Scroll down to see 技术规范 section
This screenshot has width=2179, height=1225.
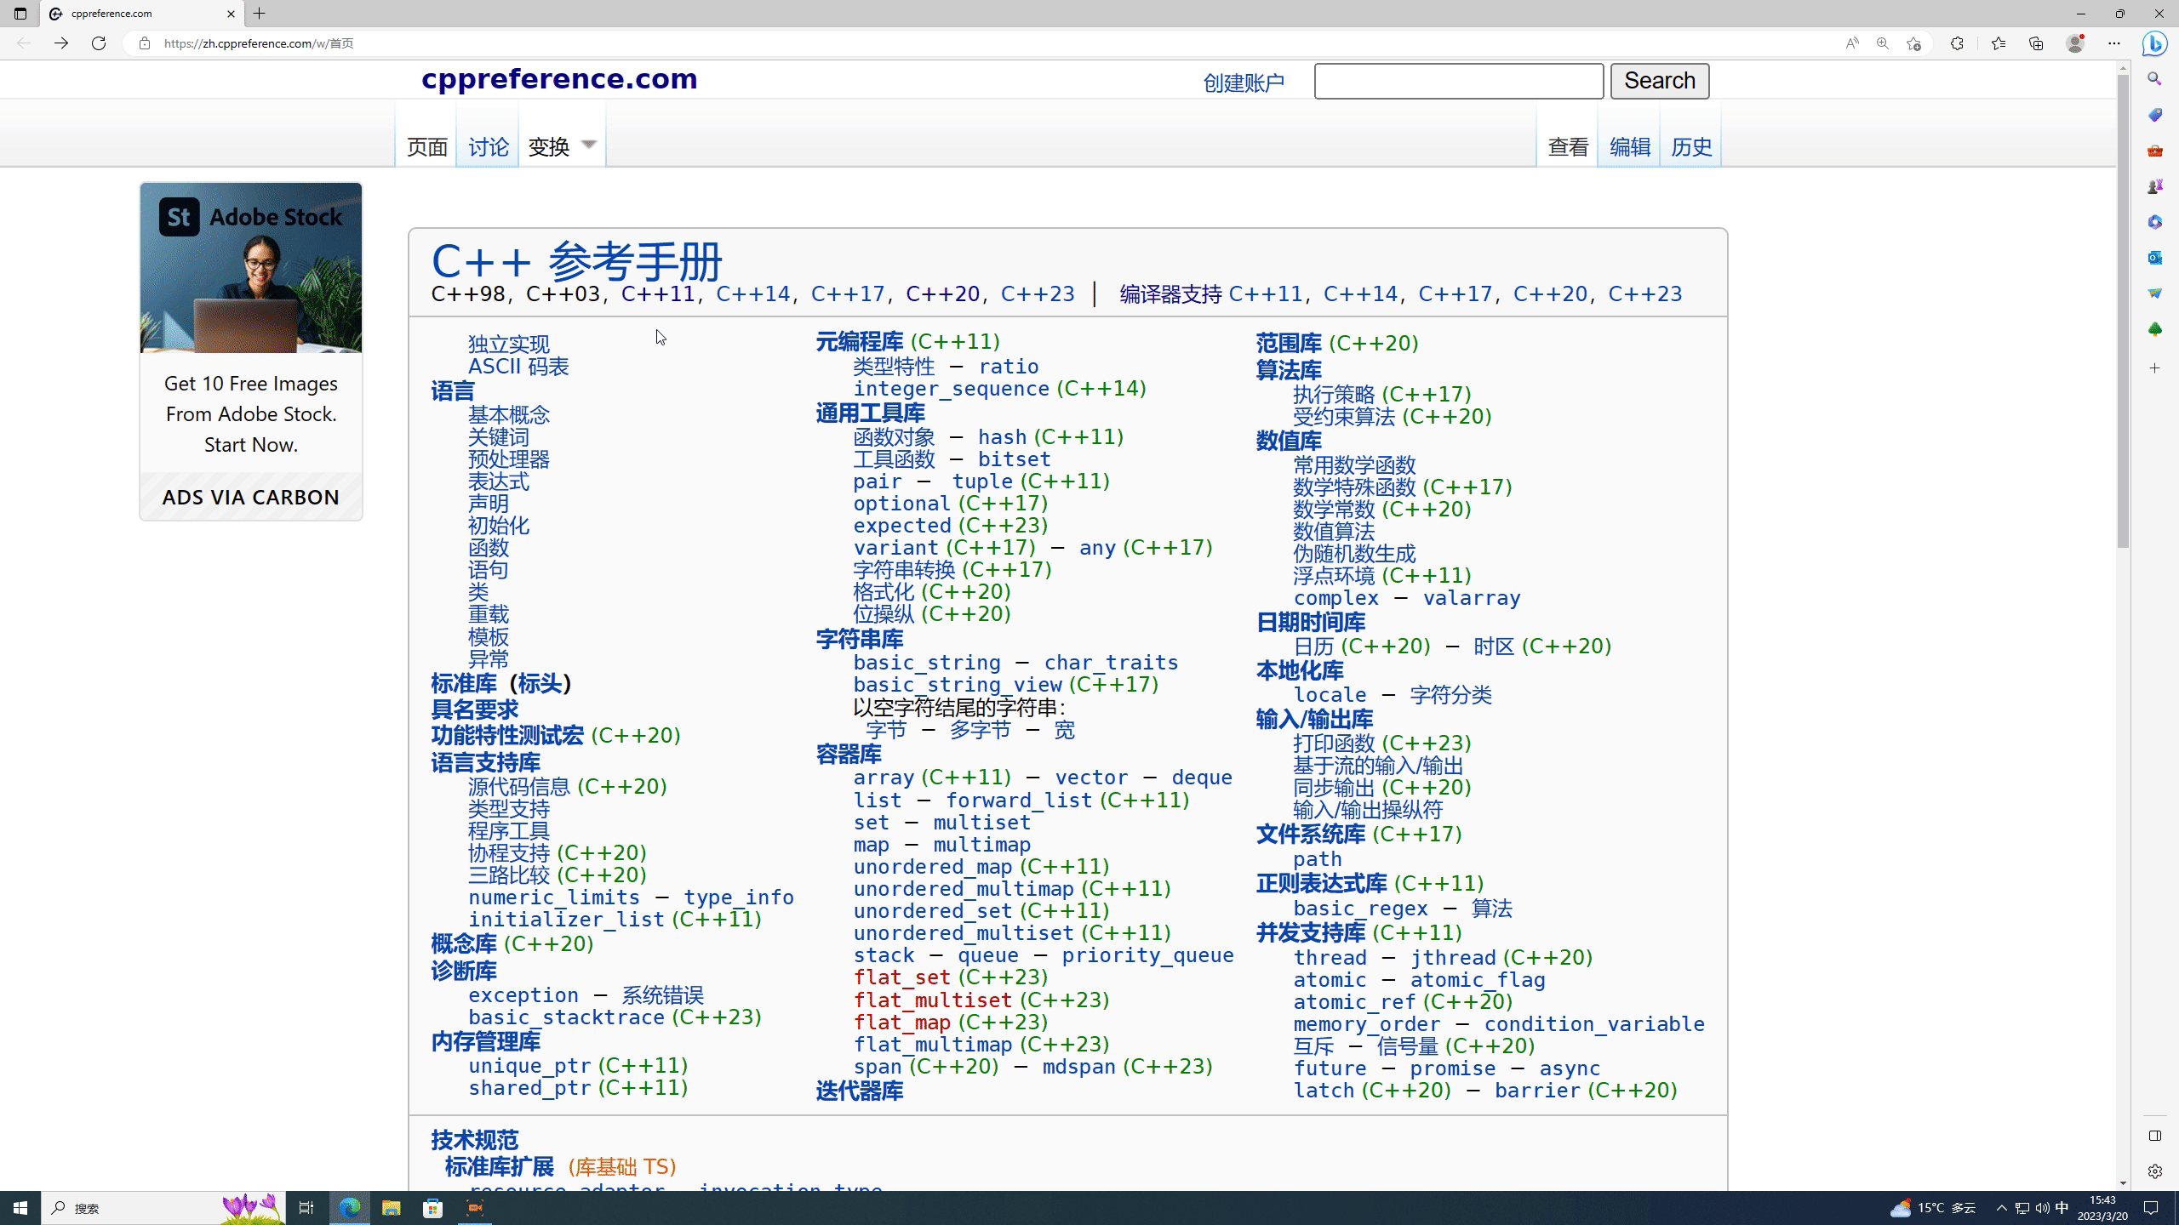point(473,1140)
